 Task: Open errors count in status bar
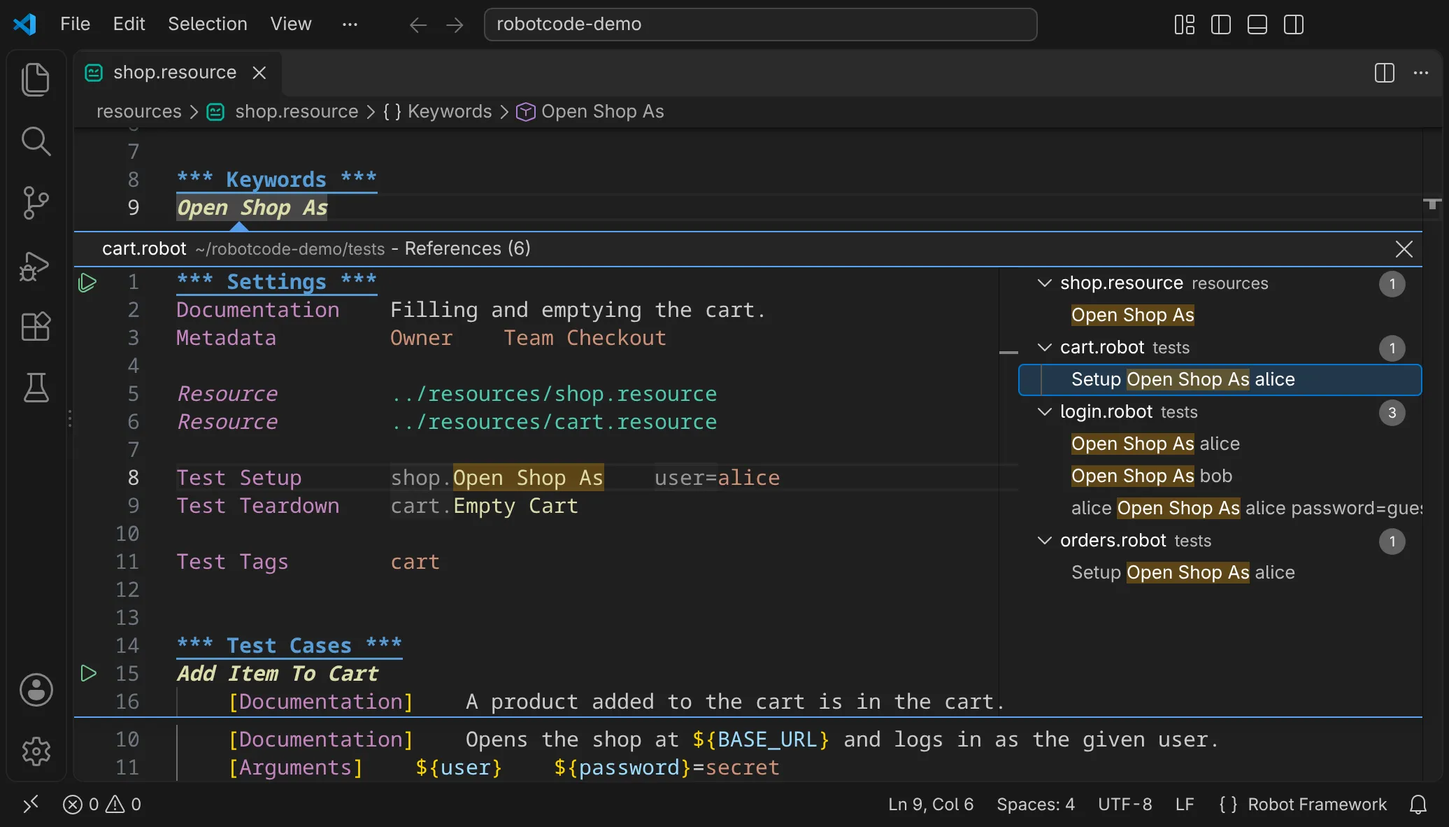point(80,805)
